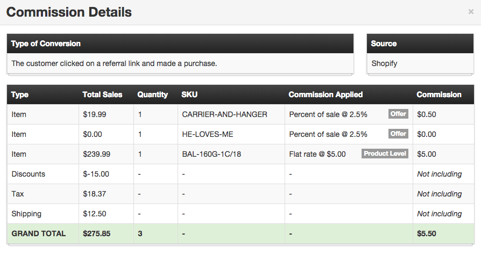Click the $5.50 grand total commission

coord(427,234)
